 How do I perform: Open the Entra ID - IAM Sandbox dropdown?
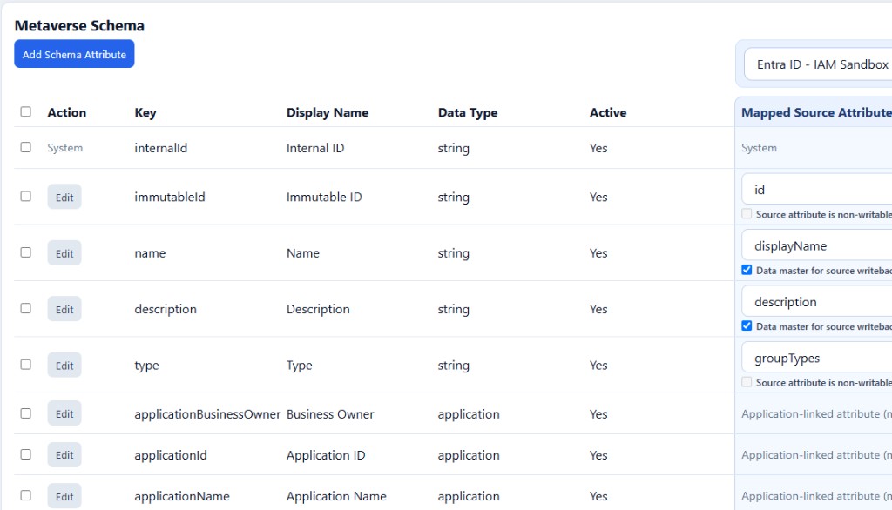pos(818,64)
